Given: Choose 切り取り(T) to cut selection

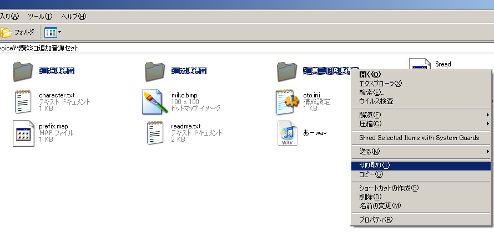Looking at the screenshot, I should 421,165.
